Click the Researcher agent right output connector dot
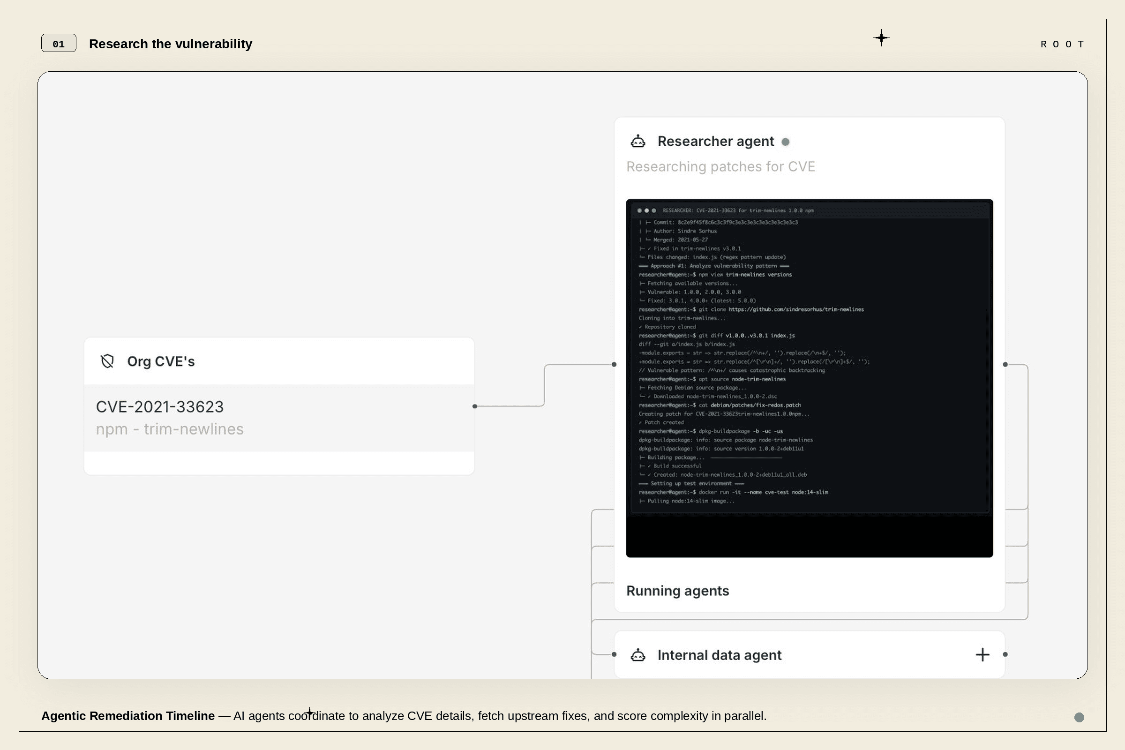The height and width of the screenshot is (750, 1125). pyautogui.click(x=1005, y=365)
